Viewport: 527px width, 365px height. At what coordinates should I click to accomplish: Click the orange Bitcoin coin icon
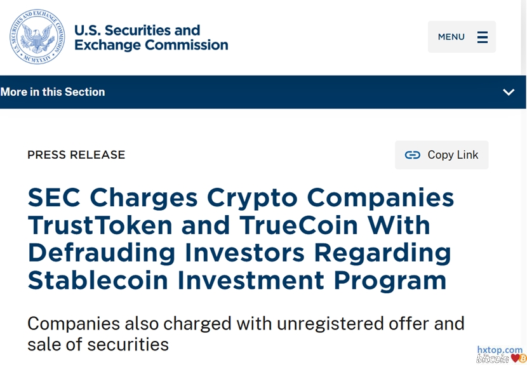pos(523,359)
